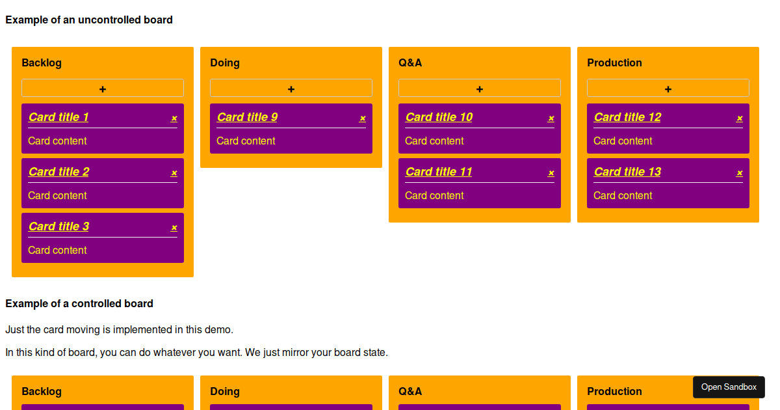Image resolution: width=780 pixels, height=410 pixels.
Task: Click the add card plus icon in Production
Action: [668, 88]
